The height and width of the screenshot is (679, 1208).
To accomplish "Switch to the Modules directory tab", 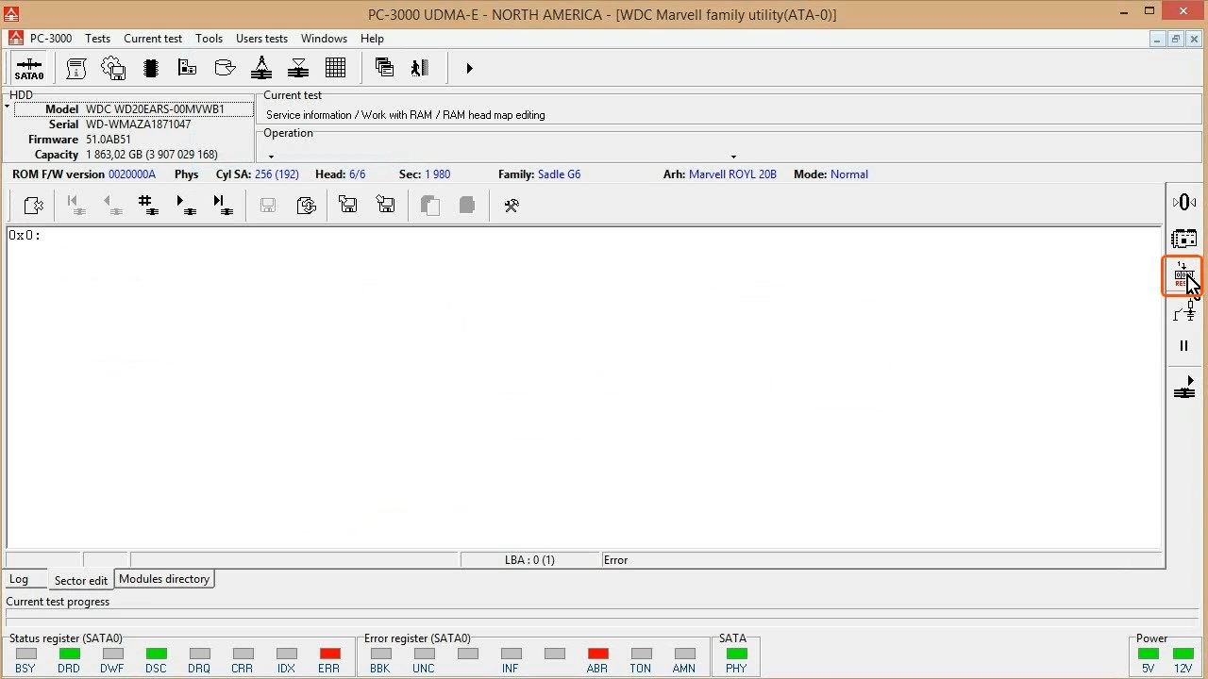I will point(164,579).
